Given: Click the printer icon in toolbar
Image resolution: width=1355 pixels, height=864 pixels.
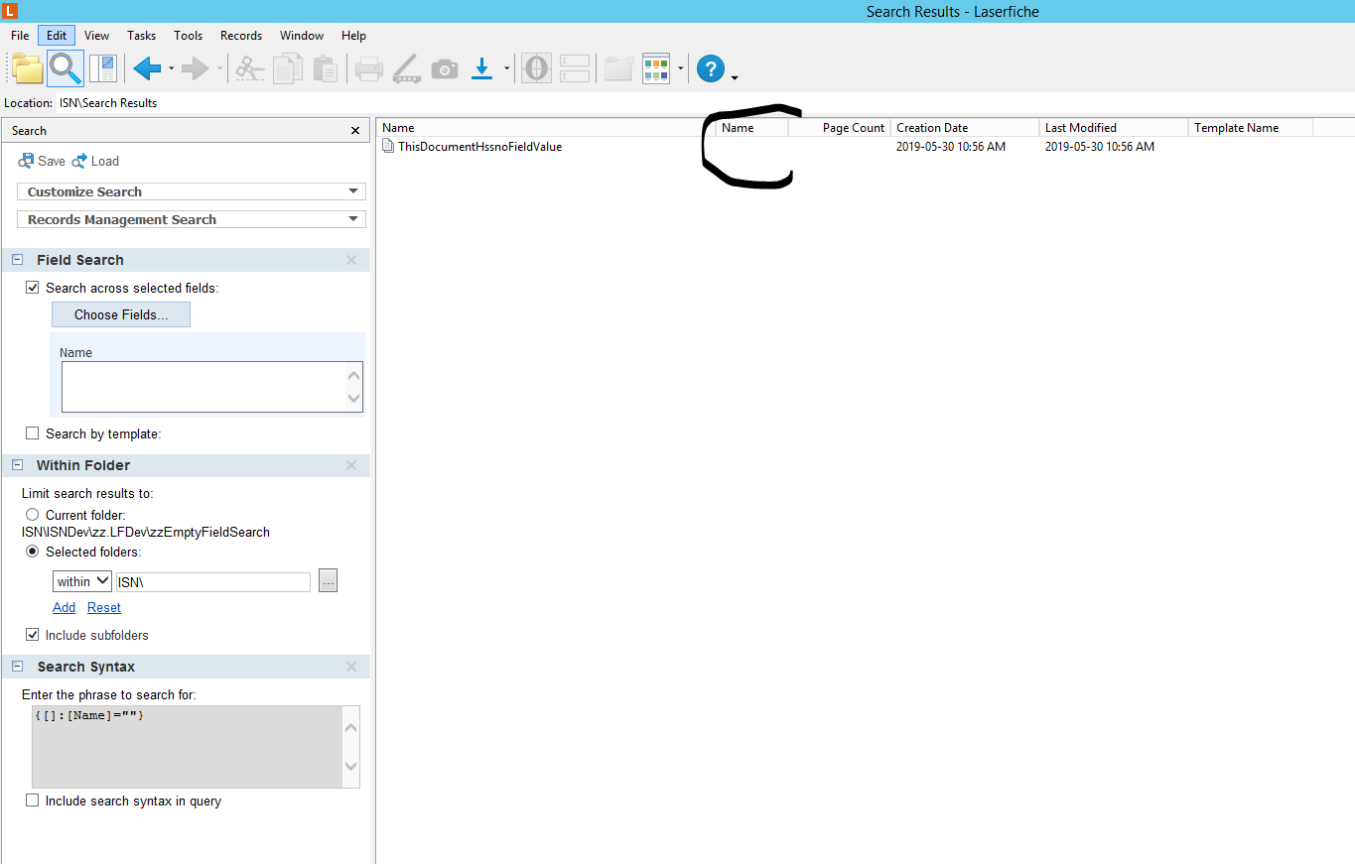Looking at the screenshot, I should (369, 68).
